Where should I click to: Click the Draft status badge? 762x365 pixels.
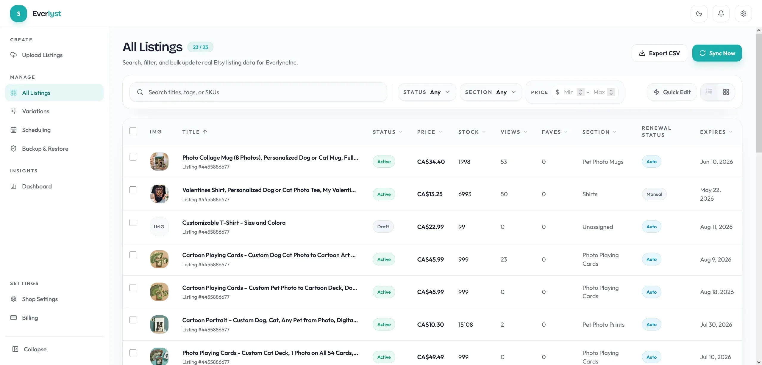point(383,227)
